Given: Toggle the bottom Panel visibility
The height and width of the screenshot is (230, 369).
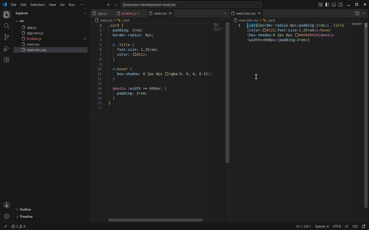Looking at the screenshot, I should pyautogui.click(x=334, y=5).
